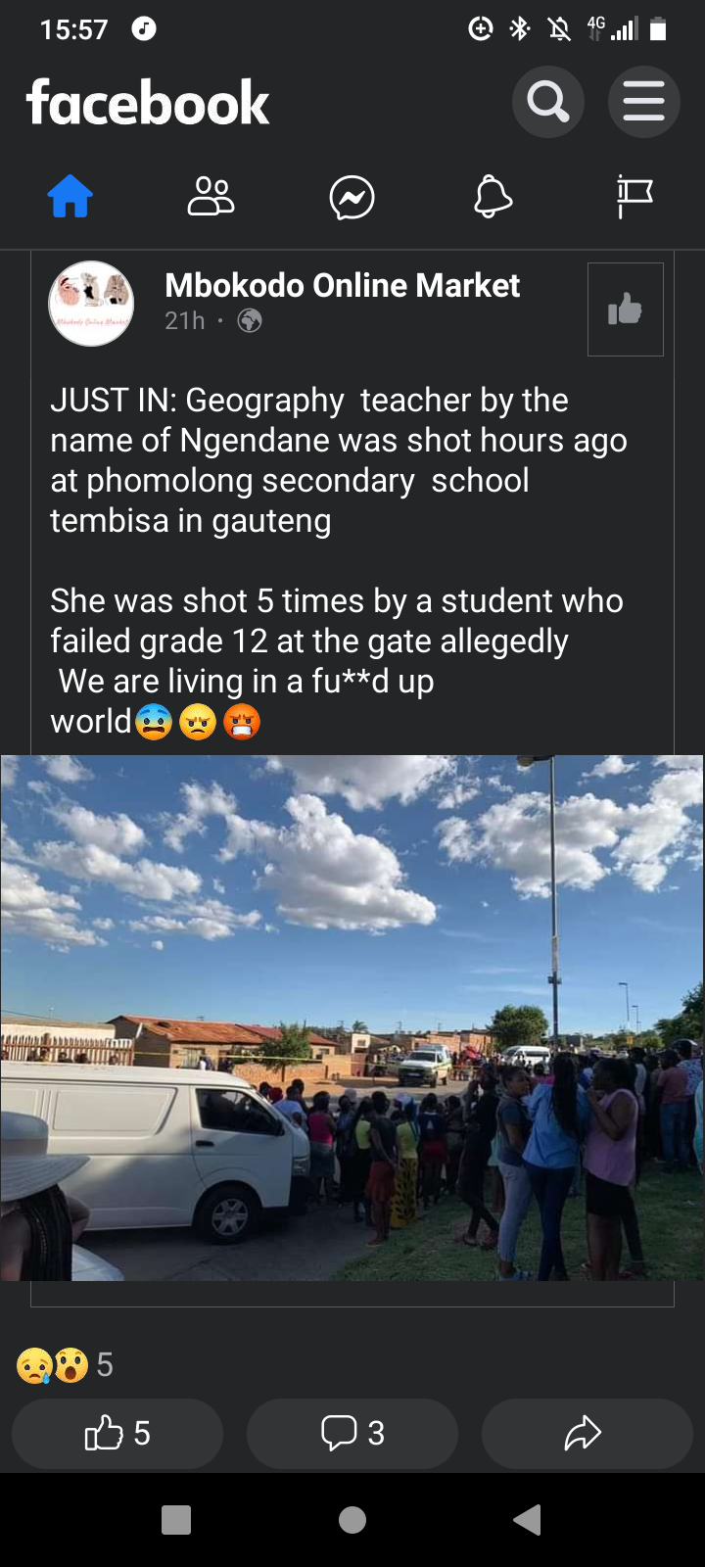The image size is (705, 1567).
Task: Open the crowd scene photo
Action: [352, 1018]
